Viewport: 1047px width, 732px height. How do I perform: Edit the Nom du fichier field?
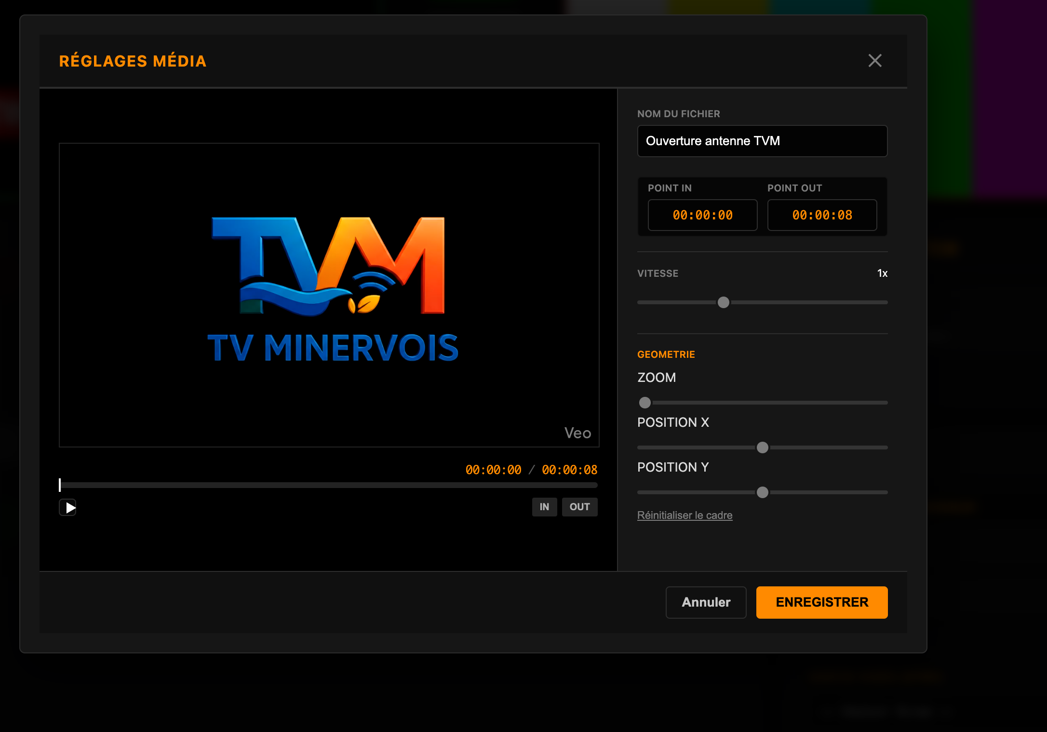(762, 141)
